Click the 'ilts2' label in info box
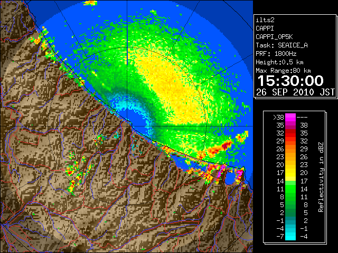The width and height of the screenshot is (338, 253). tap(265, 20)
